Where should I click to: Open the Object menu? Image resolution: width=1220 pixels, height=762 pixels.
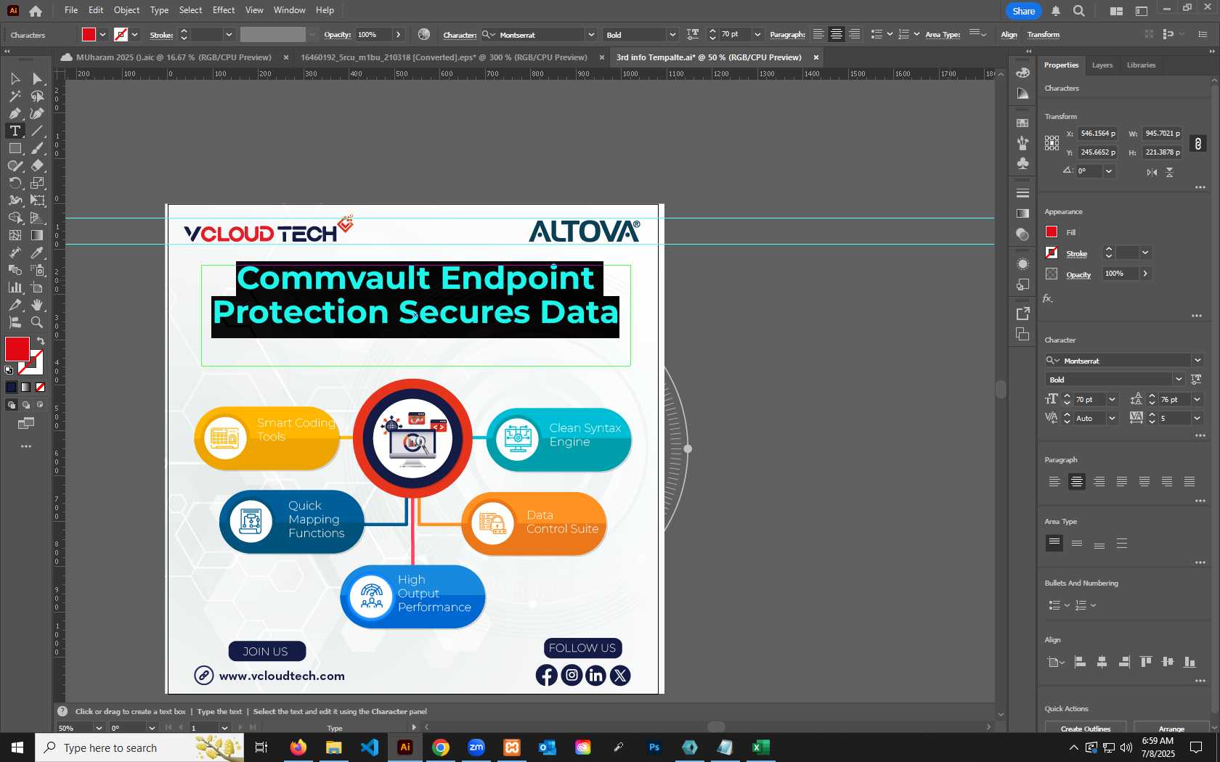point(126,10)
